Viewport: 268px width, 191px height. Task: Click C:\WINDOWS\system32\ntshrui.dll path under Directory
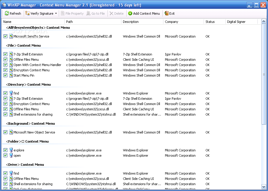pos(91,114)
